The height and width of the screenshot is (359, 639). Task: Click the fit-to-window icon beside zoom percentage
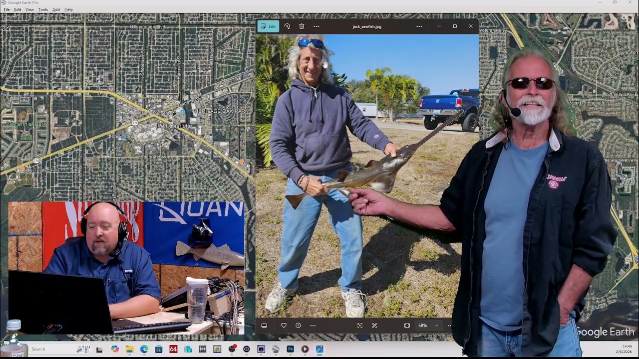tap(407, 326)
